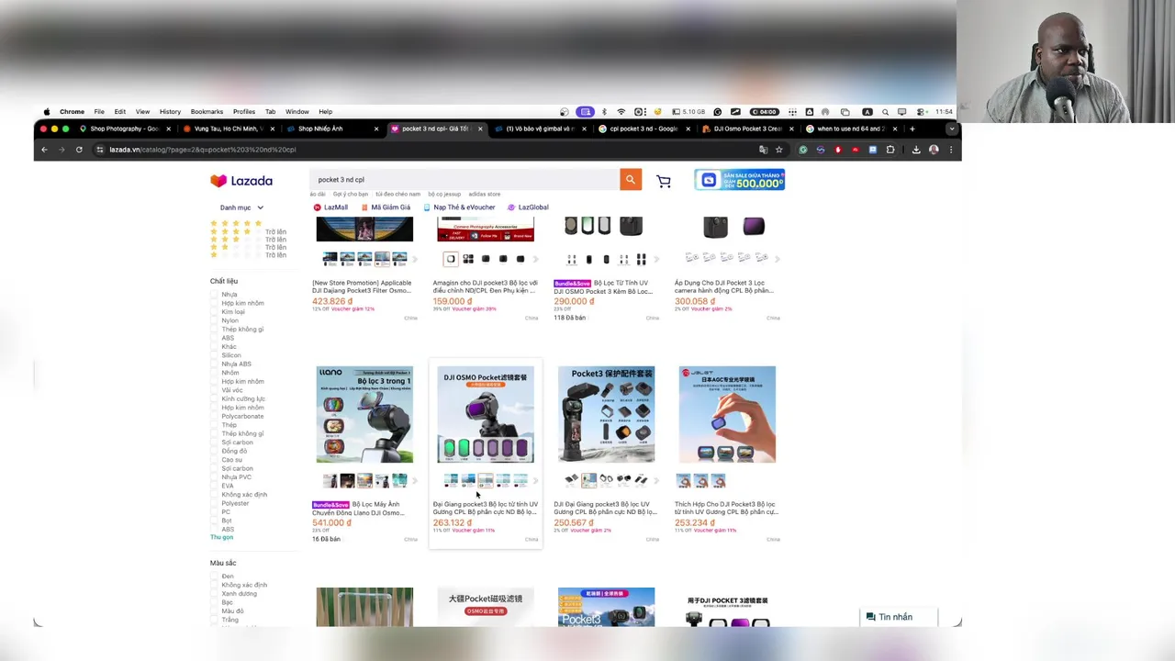1175x661 pixels.
Task: Open the Chrome History menu
Action: coord(170,112)
